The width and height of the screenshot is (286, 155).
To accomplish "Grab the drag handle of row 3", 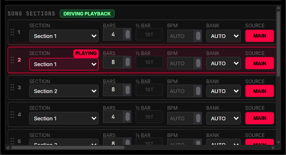I will coord(12,87).
